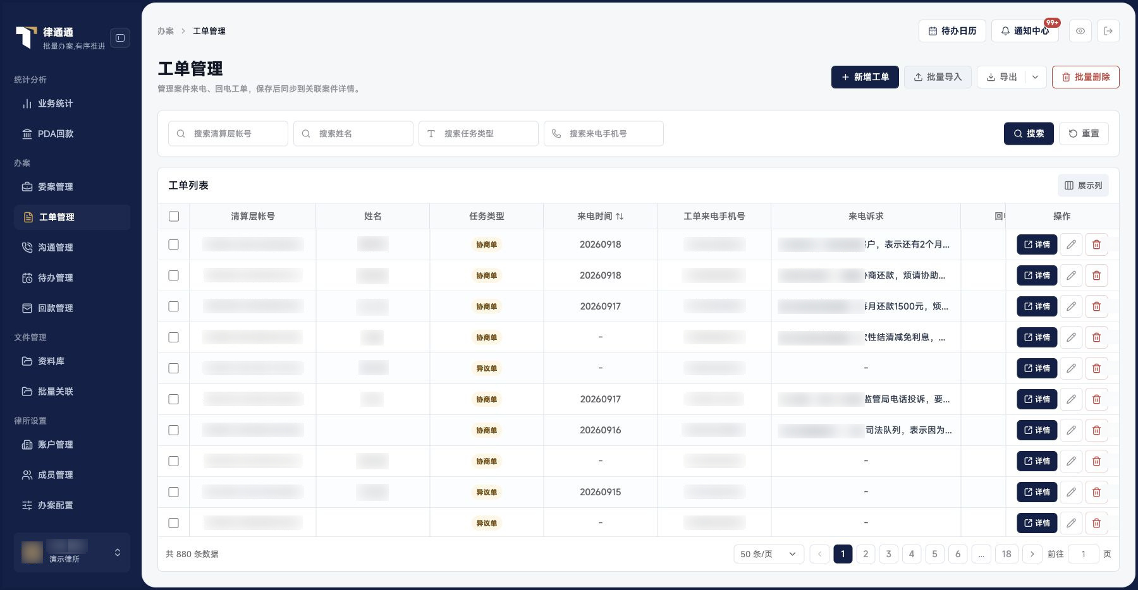Open 待办管理 in sidebar
The height and width of the screenshot is (590, 1138).
72,278
